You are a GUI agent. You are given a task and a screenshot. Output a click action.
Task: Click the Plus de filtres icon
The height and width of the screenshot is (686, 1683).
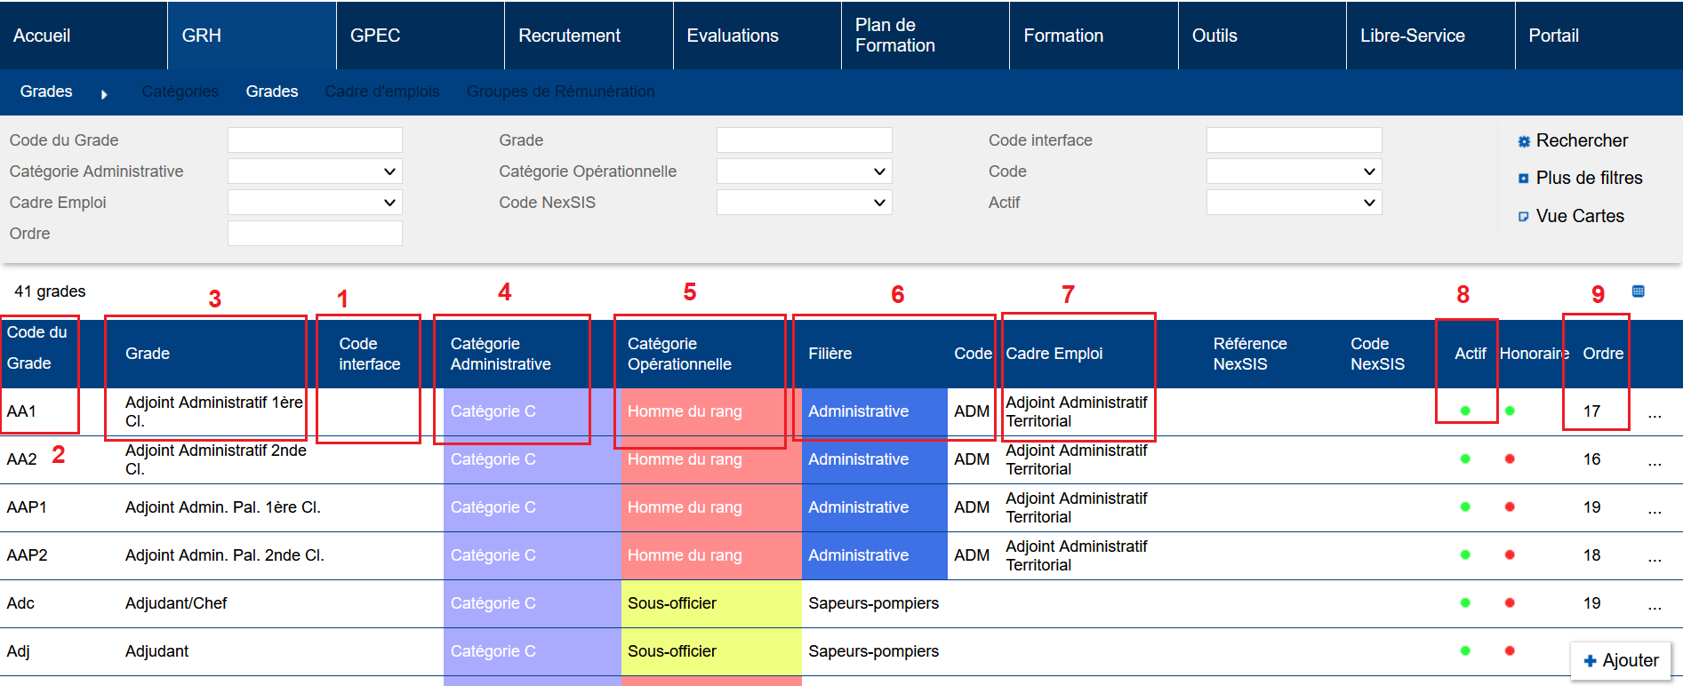[x=1523, y=179]
